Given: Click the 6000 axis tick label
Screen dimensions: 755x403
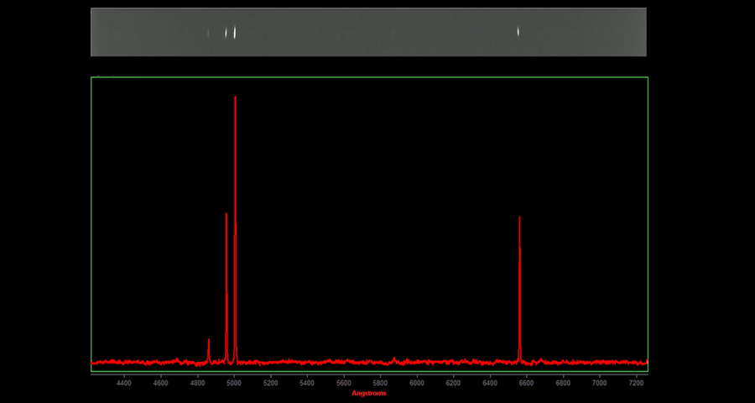Looking at the screenshot, I should pyautogui.click(x=417, y=383).
